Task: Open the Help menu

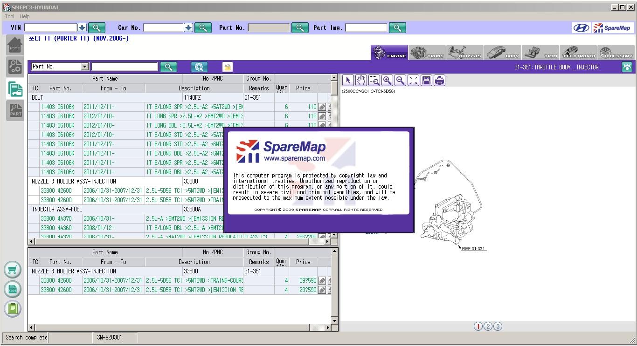Action: tap(25, 16)
